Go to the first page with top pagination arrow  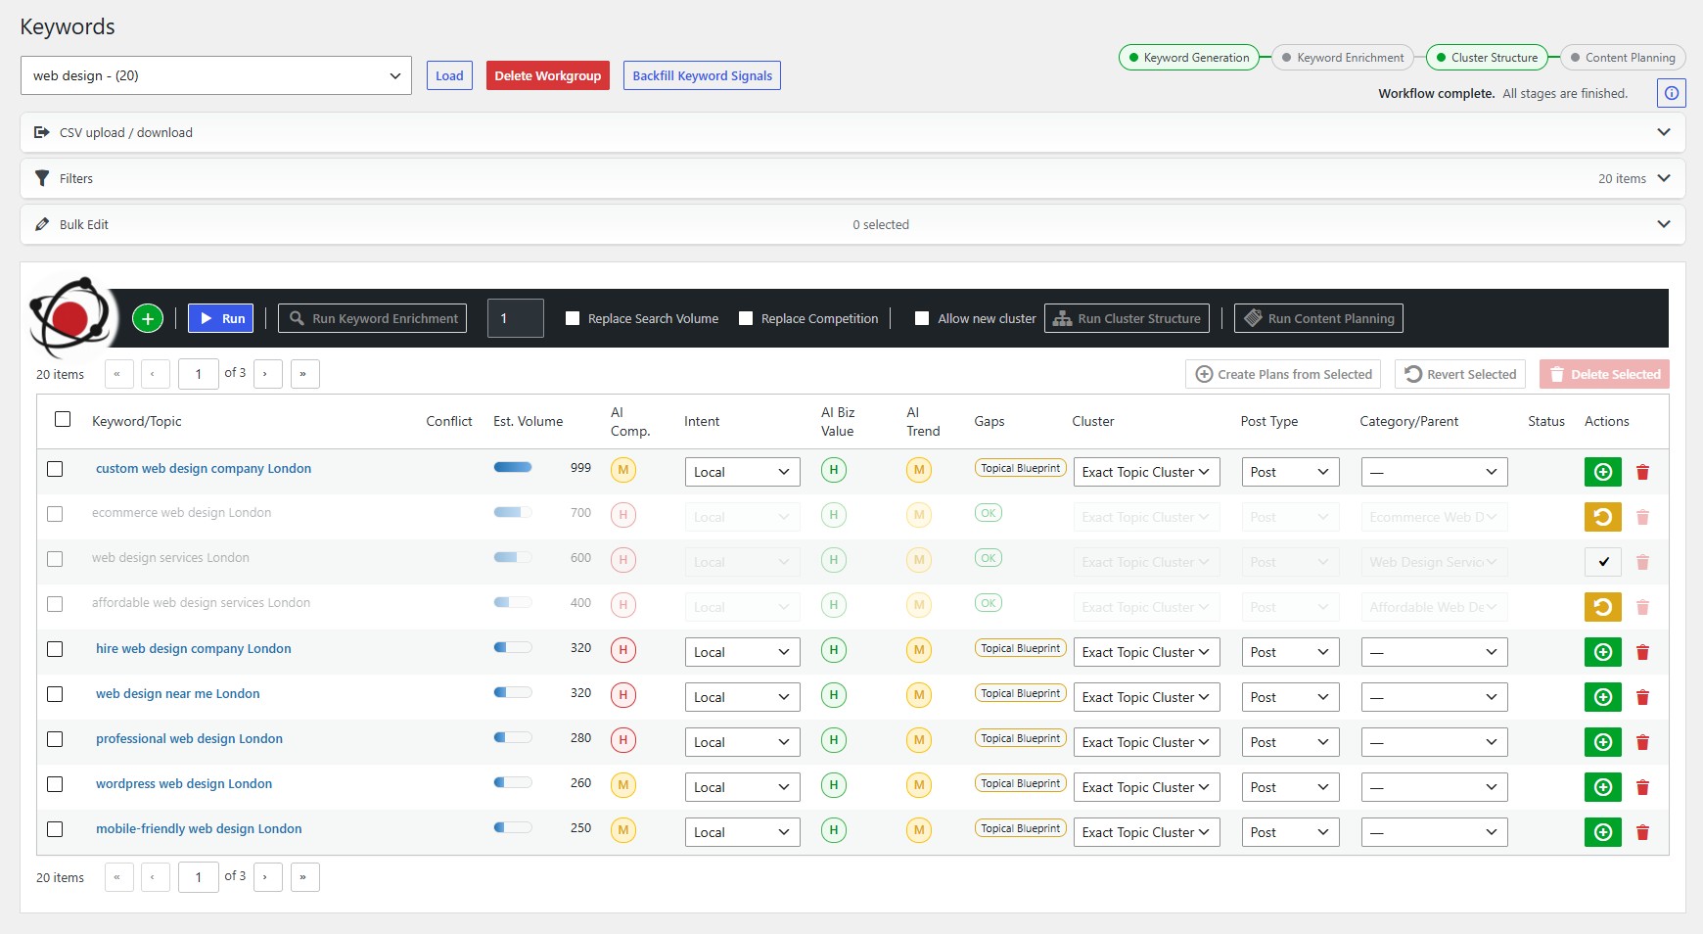pos(118,374)
